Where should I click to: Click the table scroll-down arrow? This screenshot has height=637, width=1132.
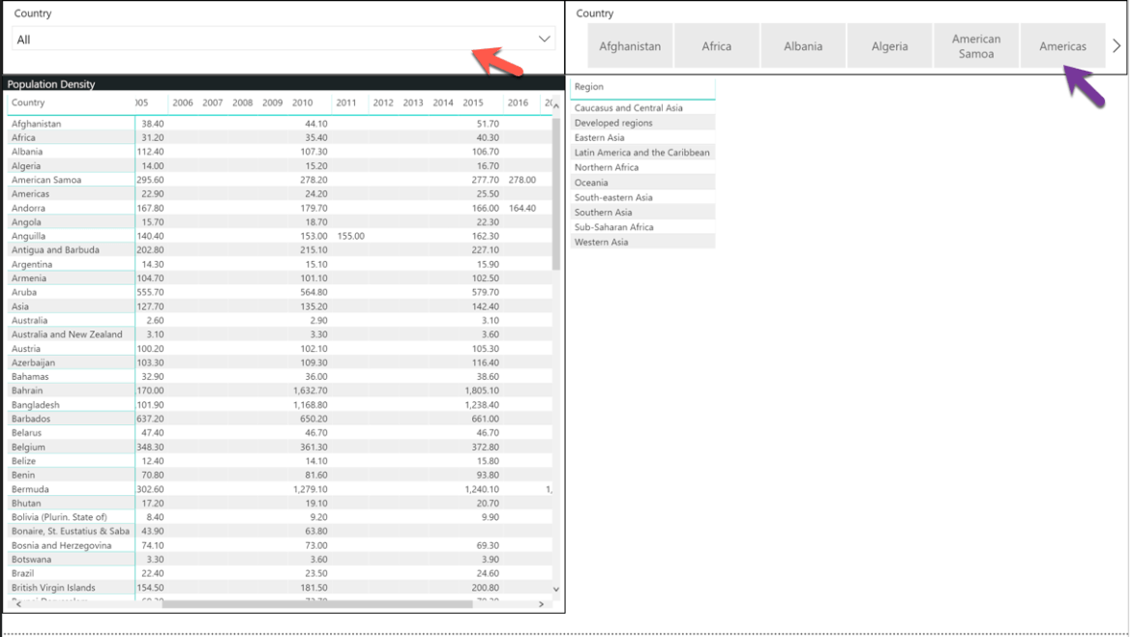point(556,590)
